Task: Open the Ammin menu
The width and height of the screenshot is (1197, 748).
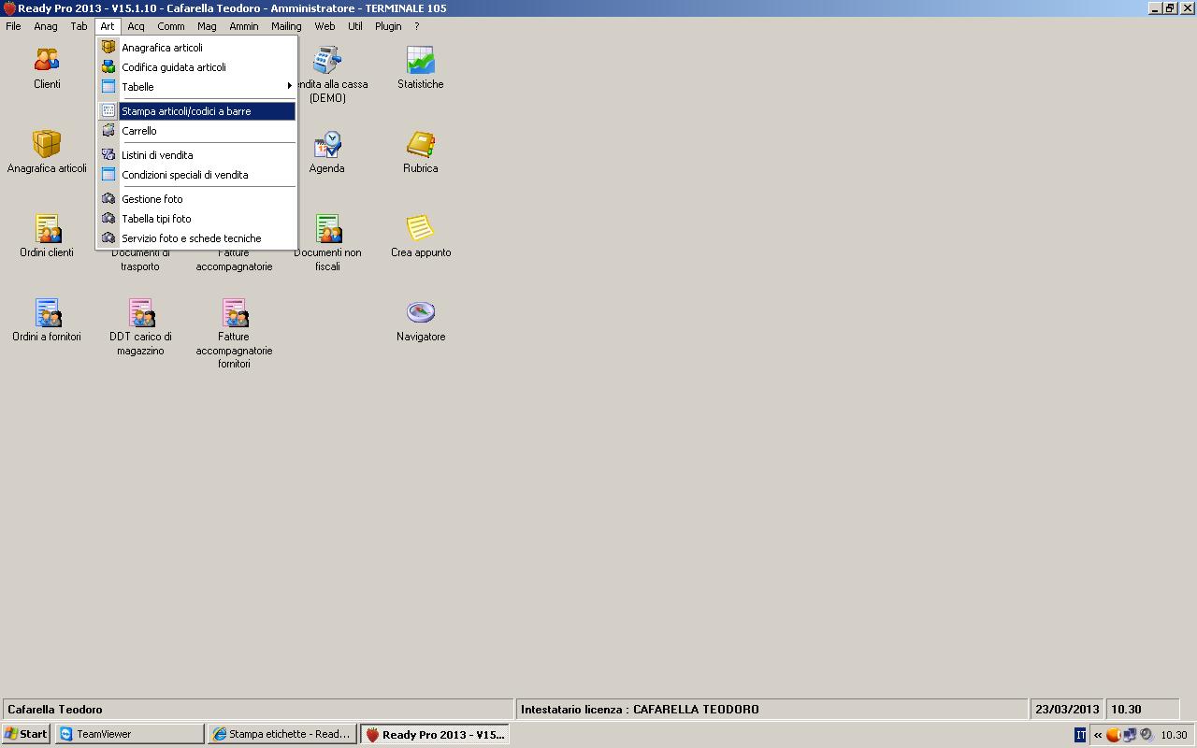Action: [244, 26]
